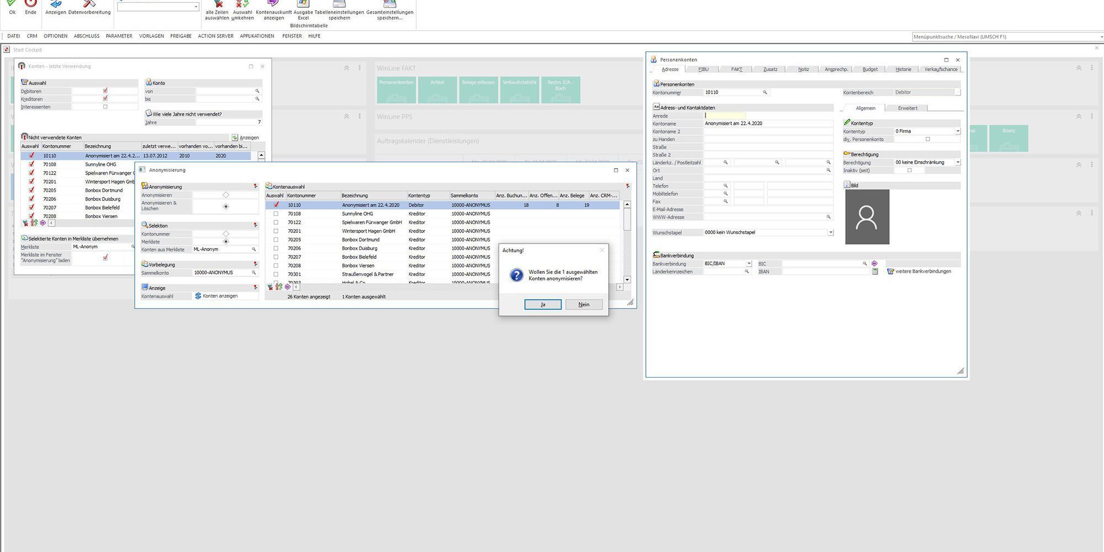Click the pin icon of the Selektion section

(255, 225)
